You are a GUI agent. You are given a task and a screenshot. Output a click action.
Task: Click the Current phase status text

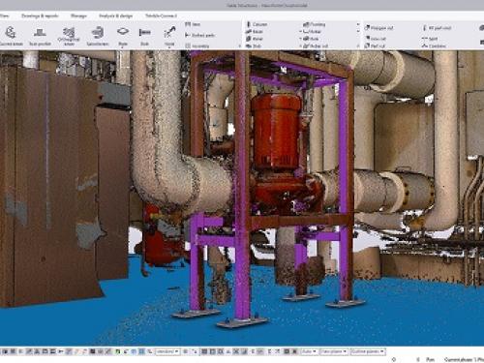point(464,359)
